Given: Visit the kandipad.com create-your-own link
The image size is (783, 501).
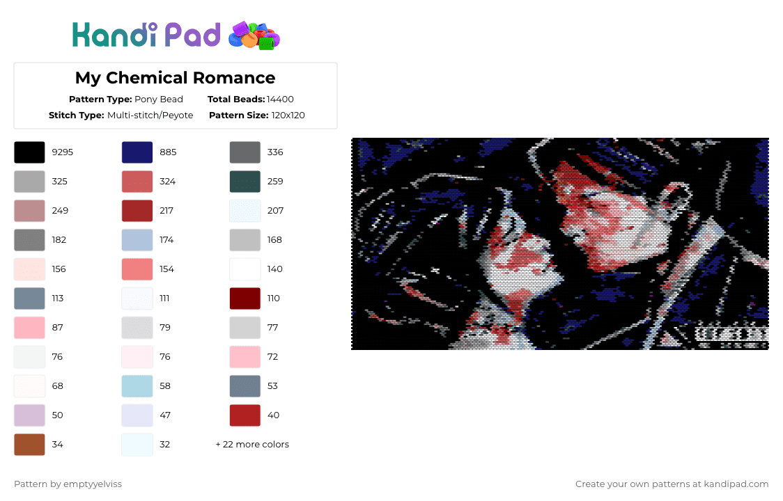Looking at the screenshot, I should pos(672,484).
